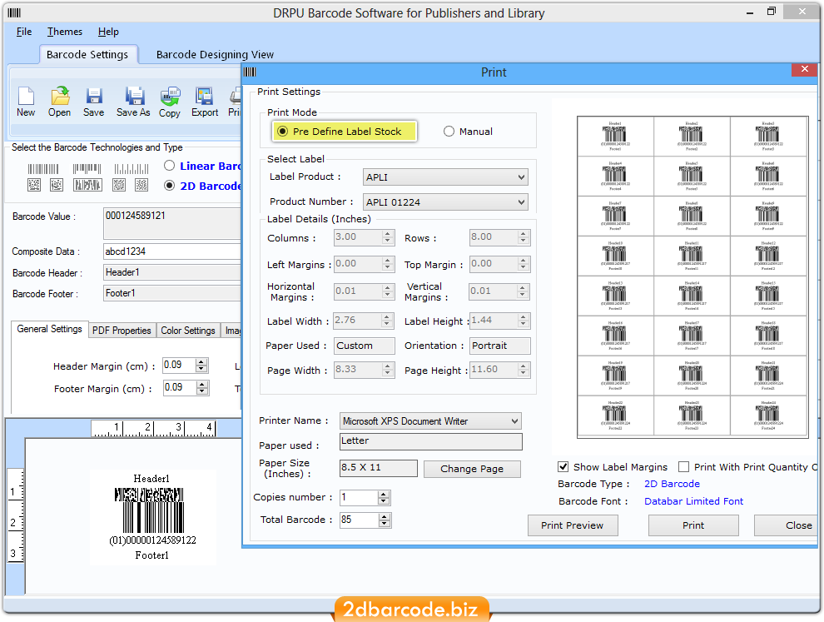Click barcode preview image in design canvas
Screen dimensions: 824x622
[152, 517]
